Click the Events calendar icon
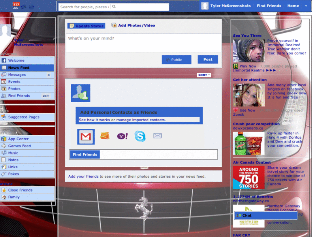 tap(4, 82)
